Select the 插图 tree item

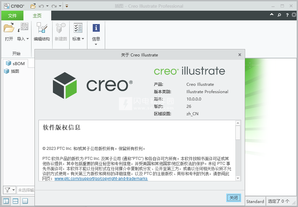coord(12,71)
